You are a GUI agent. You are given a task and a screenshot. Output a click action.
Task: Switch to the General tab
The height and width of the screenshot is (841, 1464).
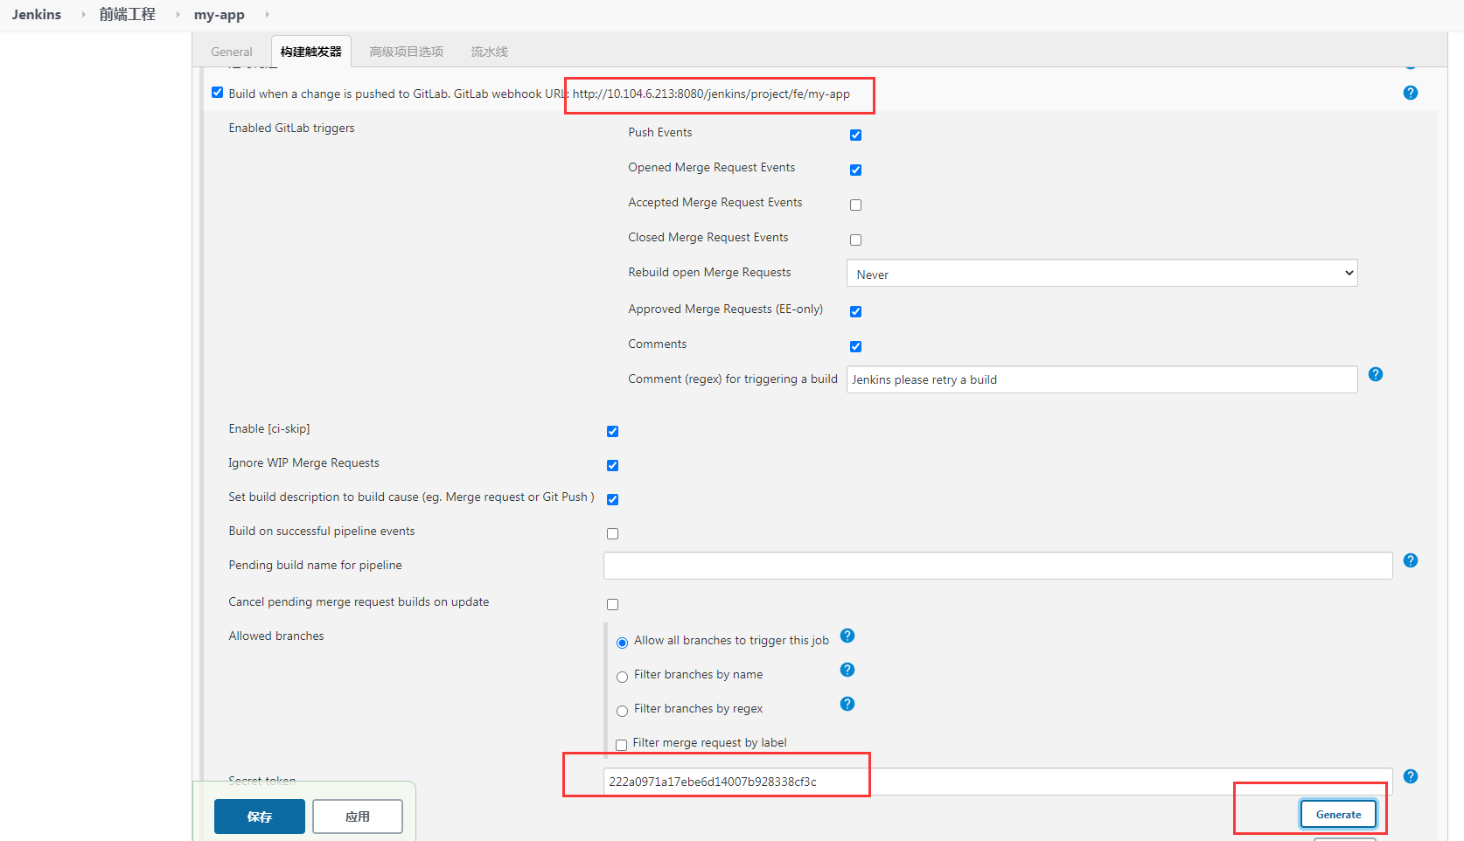231,52
